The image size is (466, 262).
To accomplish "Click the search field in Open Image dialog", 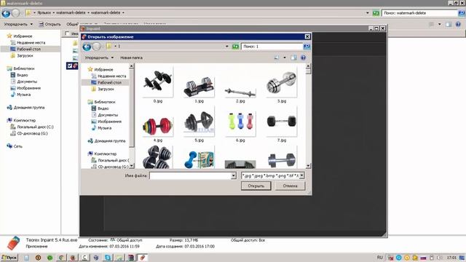I will (272, 47).
